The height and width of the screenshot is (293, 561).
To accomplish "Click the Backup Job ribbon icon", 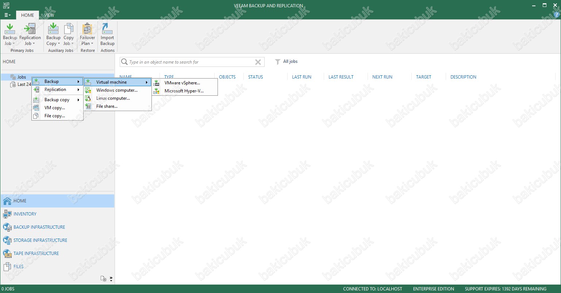I will (x=10, y=29).
